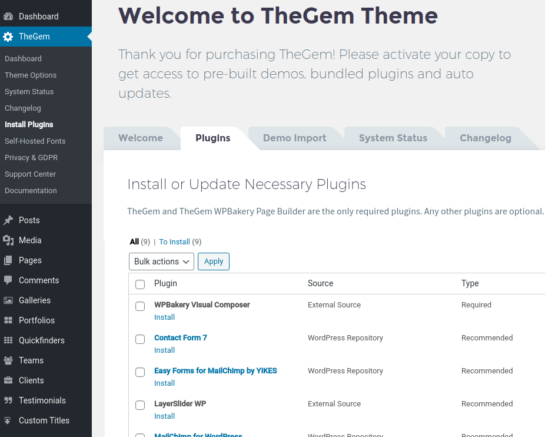Screen dimensions: 545x437
Task: Check the LayerSlider WP row checkbox
Action: click(x=140, y=405)
